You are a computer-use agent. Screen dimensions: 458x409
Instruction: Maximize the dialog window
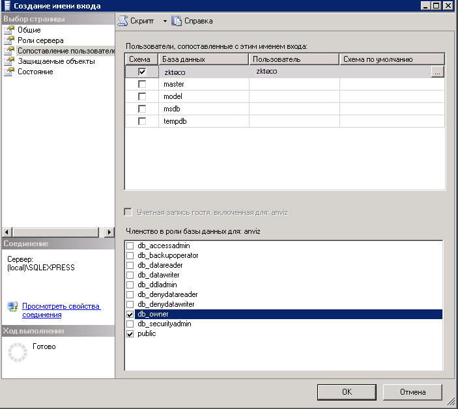[436, 6]
